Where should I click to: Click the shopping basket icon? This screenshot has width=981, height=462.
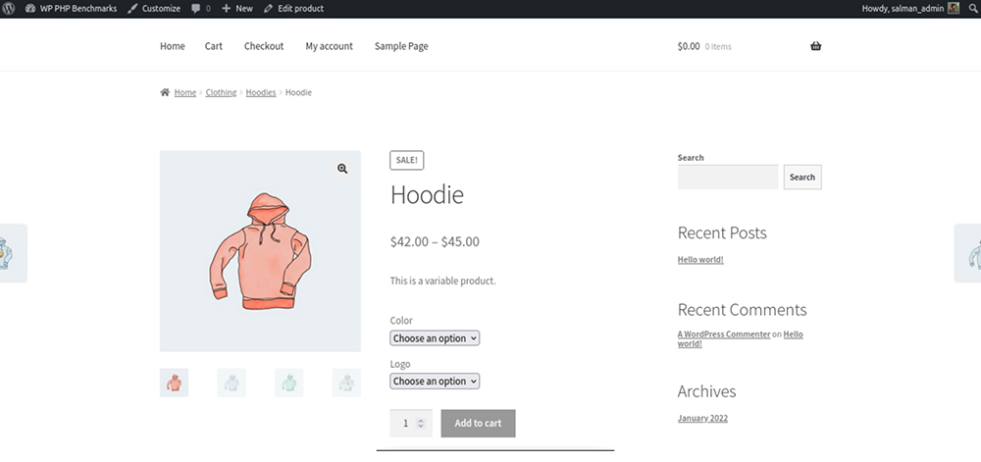(x=816, y=46)
